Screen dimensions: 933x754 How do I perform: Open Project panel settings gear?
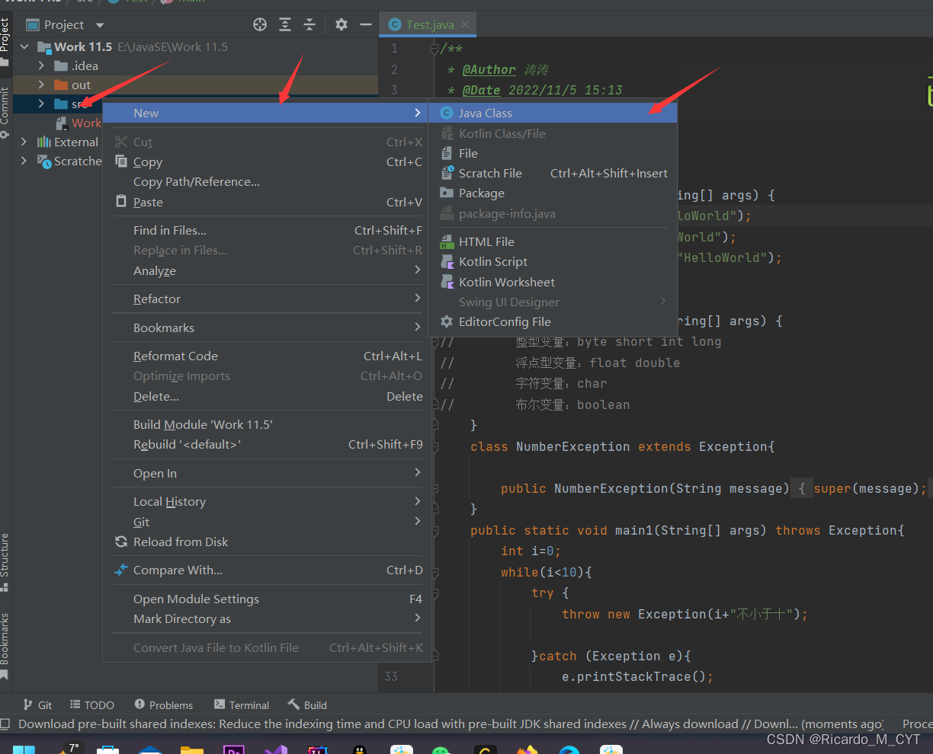(x=341, y=24)
